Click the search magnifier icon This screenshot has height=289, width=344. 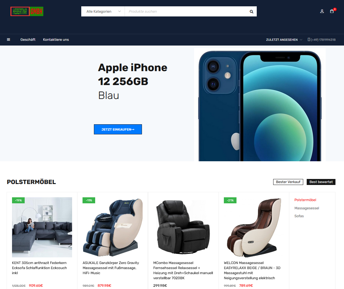tap(251, 11)
